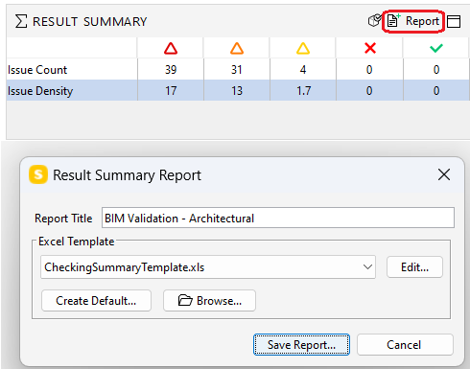Viewport: 470px width, 369px height.
Task: Click the orange moderate severity triangle header
Action: pos(237,48)
